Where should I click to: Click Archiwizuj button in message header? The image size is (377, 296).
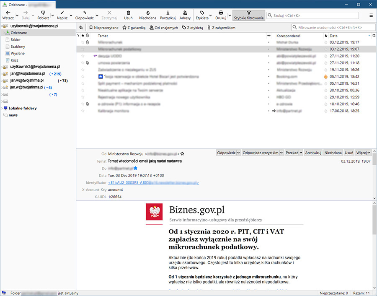tap(313, 153)
